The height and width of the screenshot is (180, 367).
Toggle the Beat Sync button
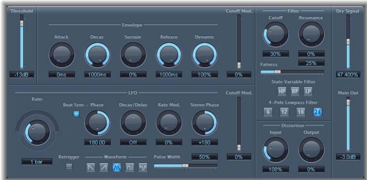(76, 114)
